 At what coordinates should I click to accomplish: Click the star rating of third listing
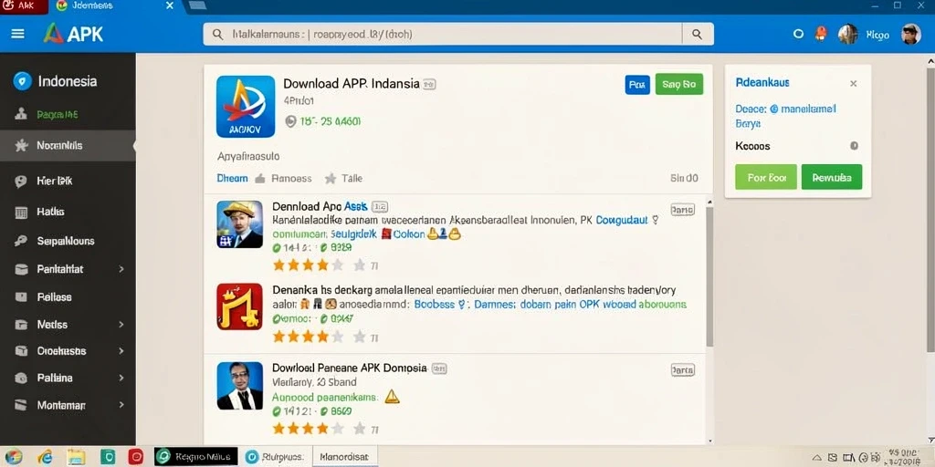click(x=309, y=429)
